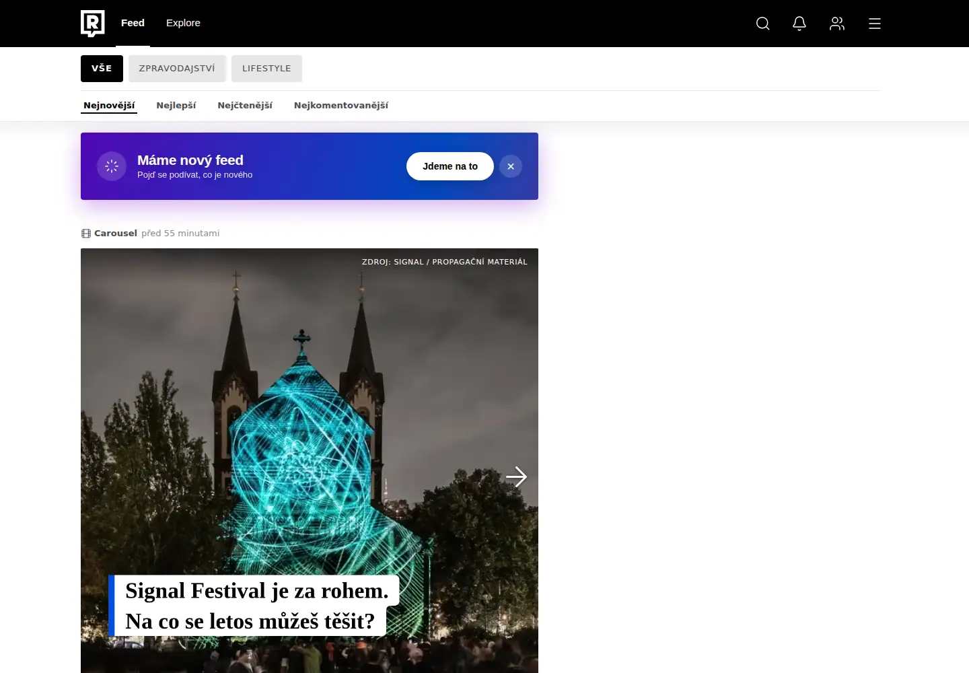
Task: Click the Carousel film icon
Action: click(x=86, y=234)
